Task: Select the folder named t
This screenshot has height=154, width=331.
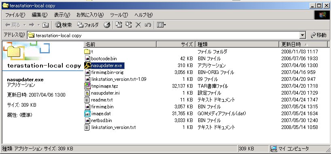Action: [x=89, y=51]
